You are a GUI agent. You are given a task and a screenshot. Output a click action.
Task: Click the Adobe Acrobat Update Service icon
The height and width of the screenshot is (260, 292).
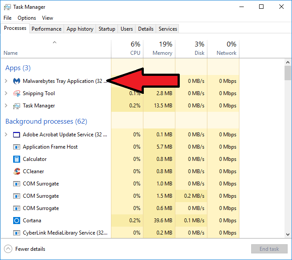coord(17,135)
